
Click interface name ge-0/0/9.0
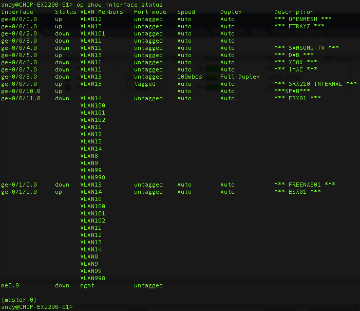tap(19, 84)
